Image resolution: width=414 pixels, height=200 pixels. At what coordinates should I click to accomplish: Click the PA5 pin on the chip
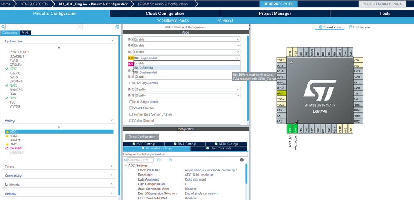(x=301, y=128)
